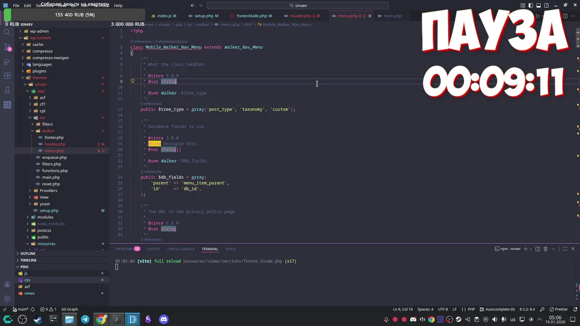Click Git Graph in the status bar
Screen dimensions: 580x326
pos(69,309)
